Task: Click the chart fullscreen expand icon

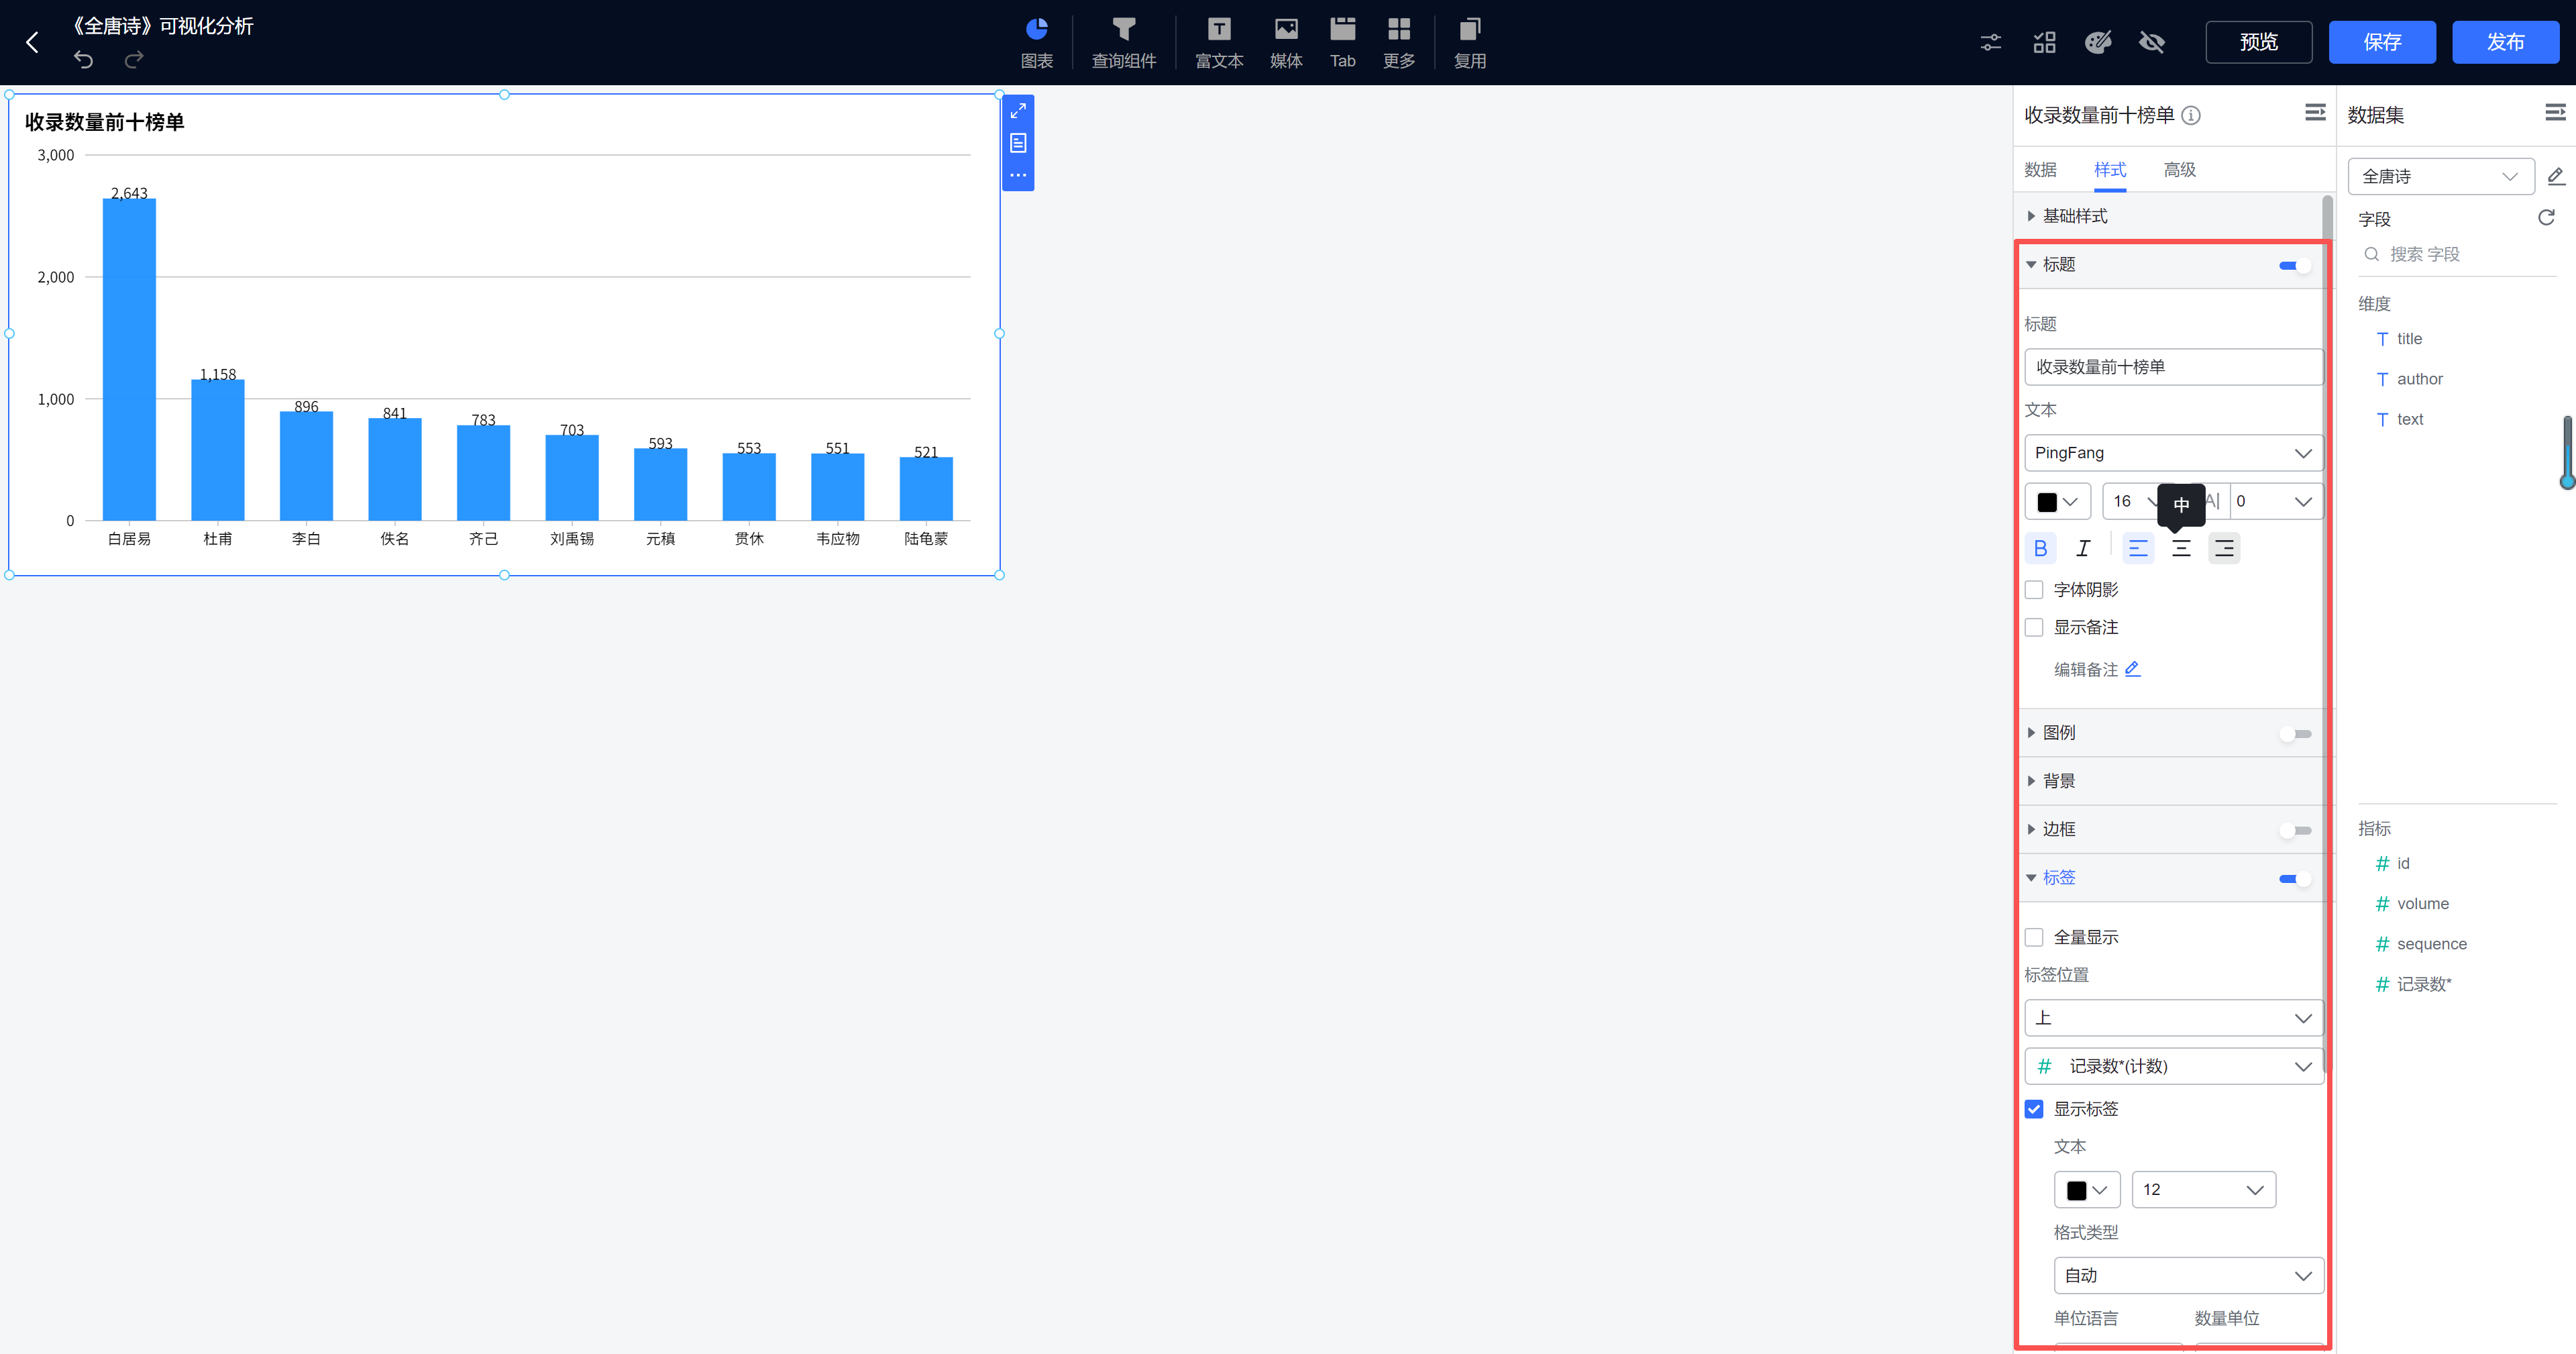Action: [1018, 111]
